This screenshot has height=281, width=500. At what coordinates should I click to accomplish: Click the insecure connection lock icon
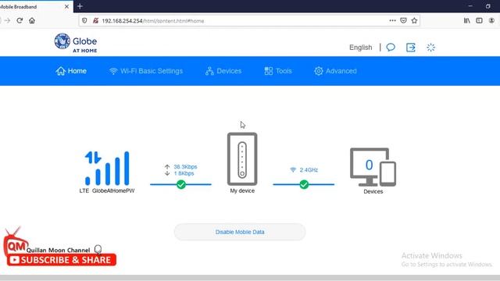click(95, 21)
